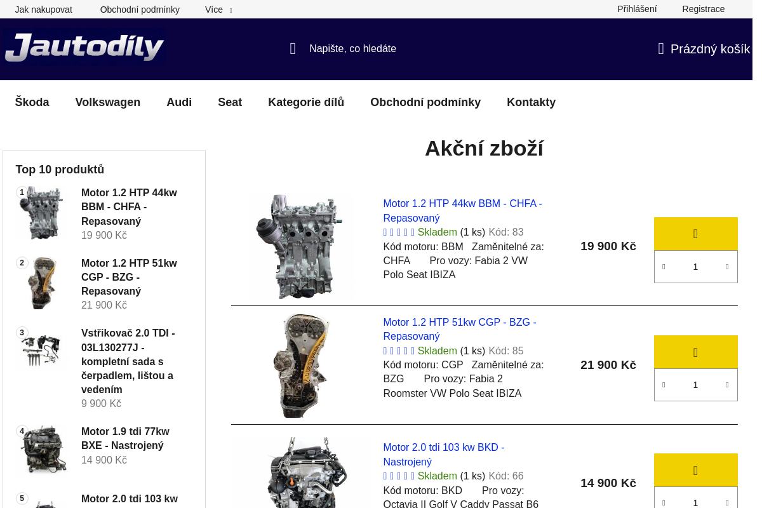This screenshot has width=762, height=508.
Task: Open Top 10 thumbnail number 2
Action: (x=41, y=283)
